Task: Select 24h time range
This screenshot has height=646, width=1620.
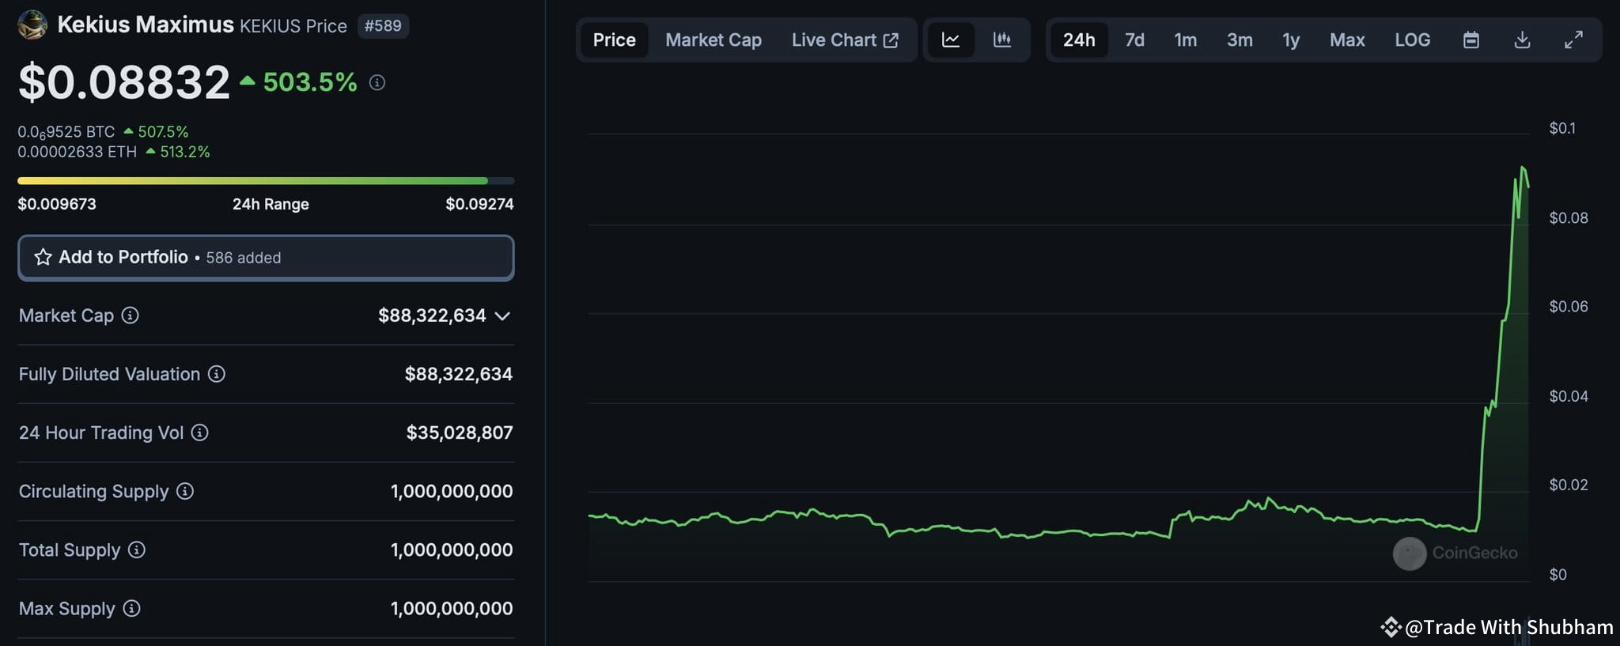Action: (1079, 40)
